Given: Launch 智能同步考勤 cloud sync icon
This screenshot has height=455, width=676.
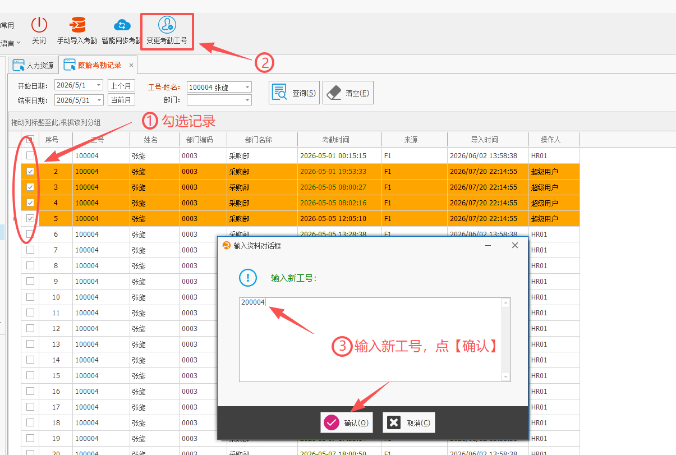Looking at the screenshot, I should (122, 25).
